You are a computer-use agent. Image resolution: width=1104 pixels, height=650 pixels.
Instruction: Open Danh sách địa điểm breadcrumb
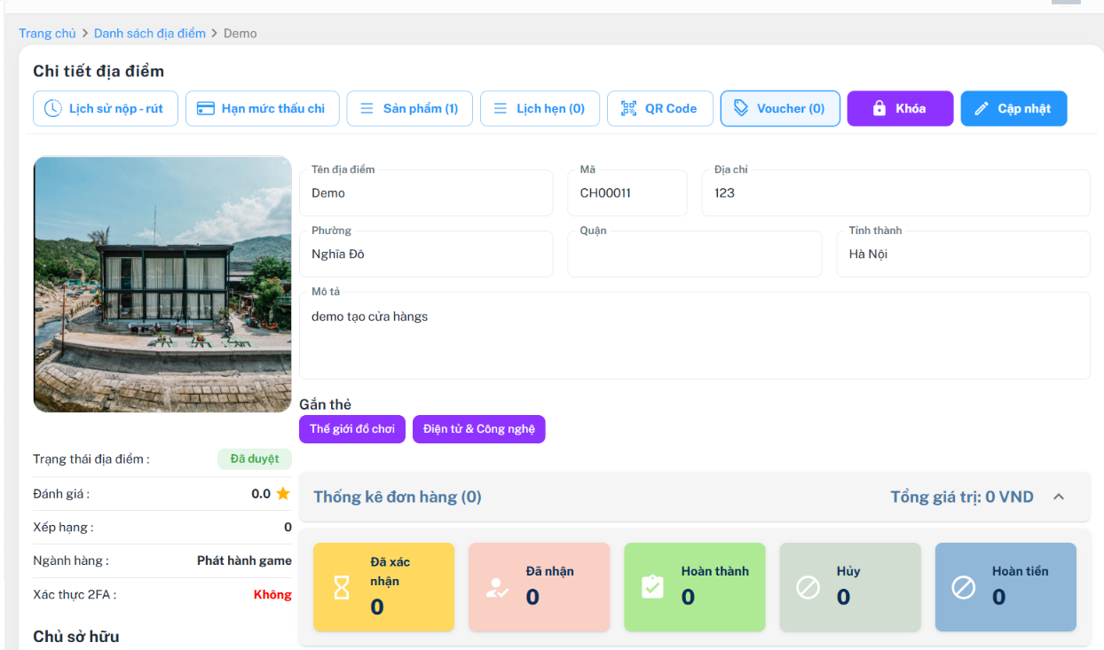tap(149, 33)
